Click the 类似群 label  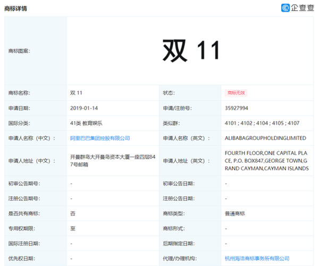pyautogui.click(x=171, y=123)
